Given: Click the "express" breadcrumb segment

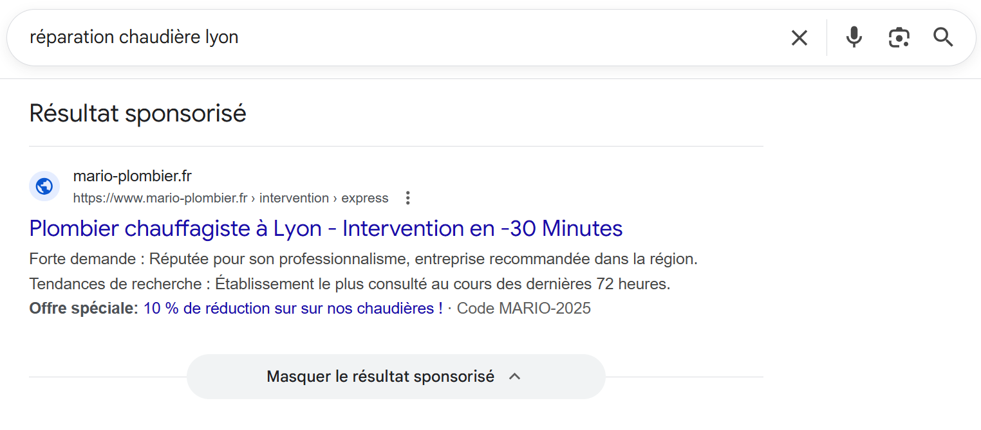Looking at the screenshot, I should click(364, 198).
